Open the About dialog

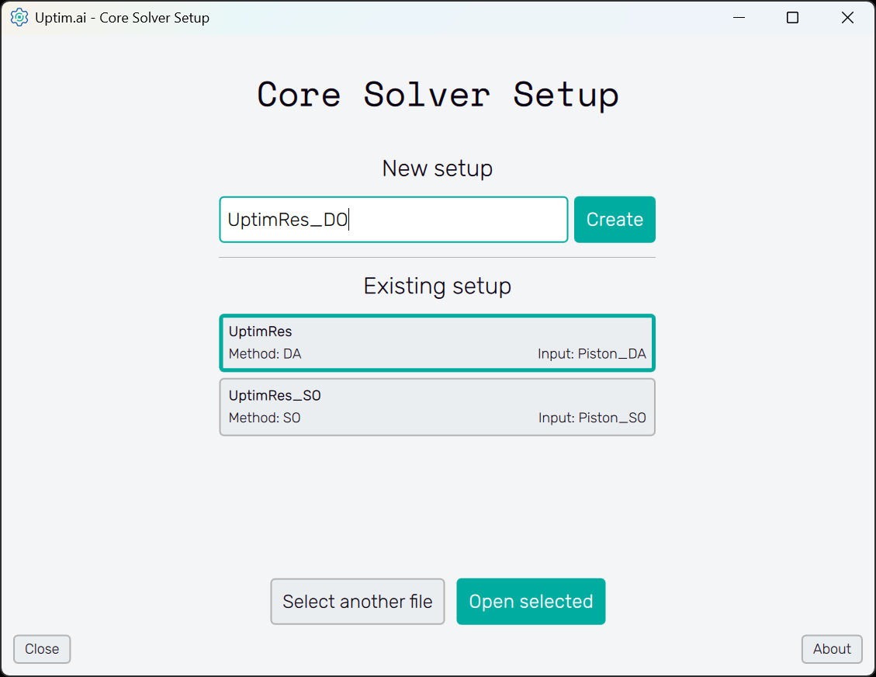(832, 649)
